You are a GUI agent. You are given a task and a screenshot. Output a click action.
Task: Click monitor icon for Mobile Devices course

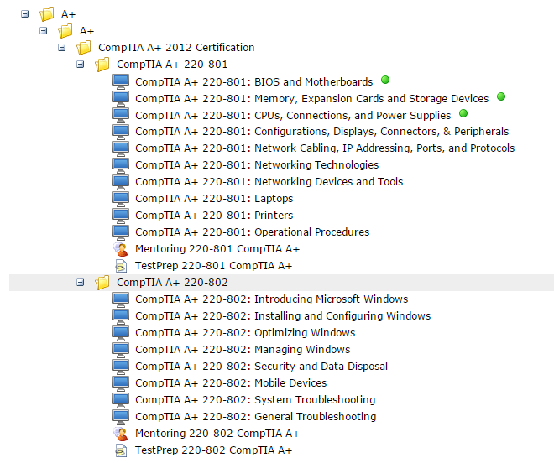click(x=121, y=383)
